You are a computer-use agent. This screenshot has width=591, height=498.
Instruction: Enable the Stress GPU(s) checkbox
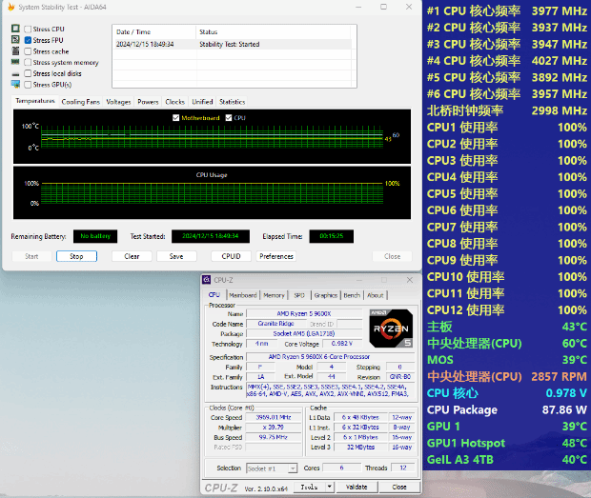[x=28, y=85]
